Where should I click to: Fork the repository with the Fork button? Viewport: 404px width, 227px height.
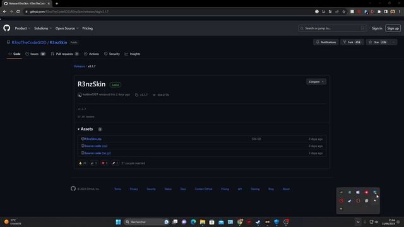coord(352,42)
